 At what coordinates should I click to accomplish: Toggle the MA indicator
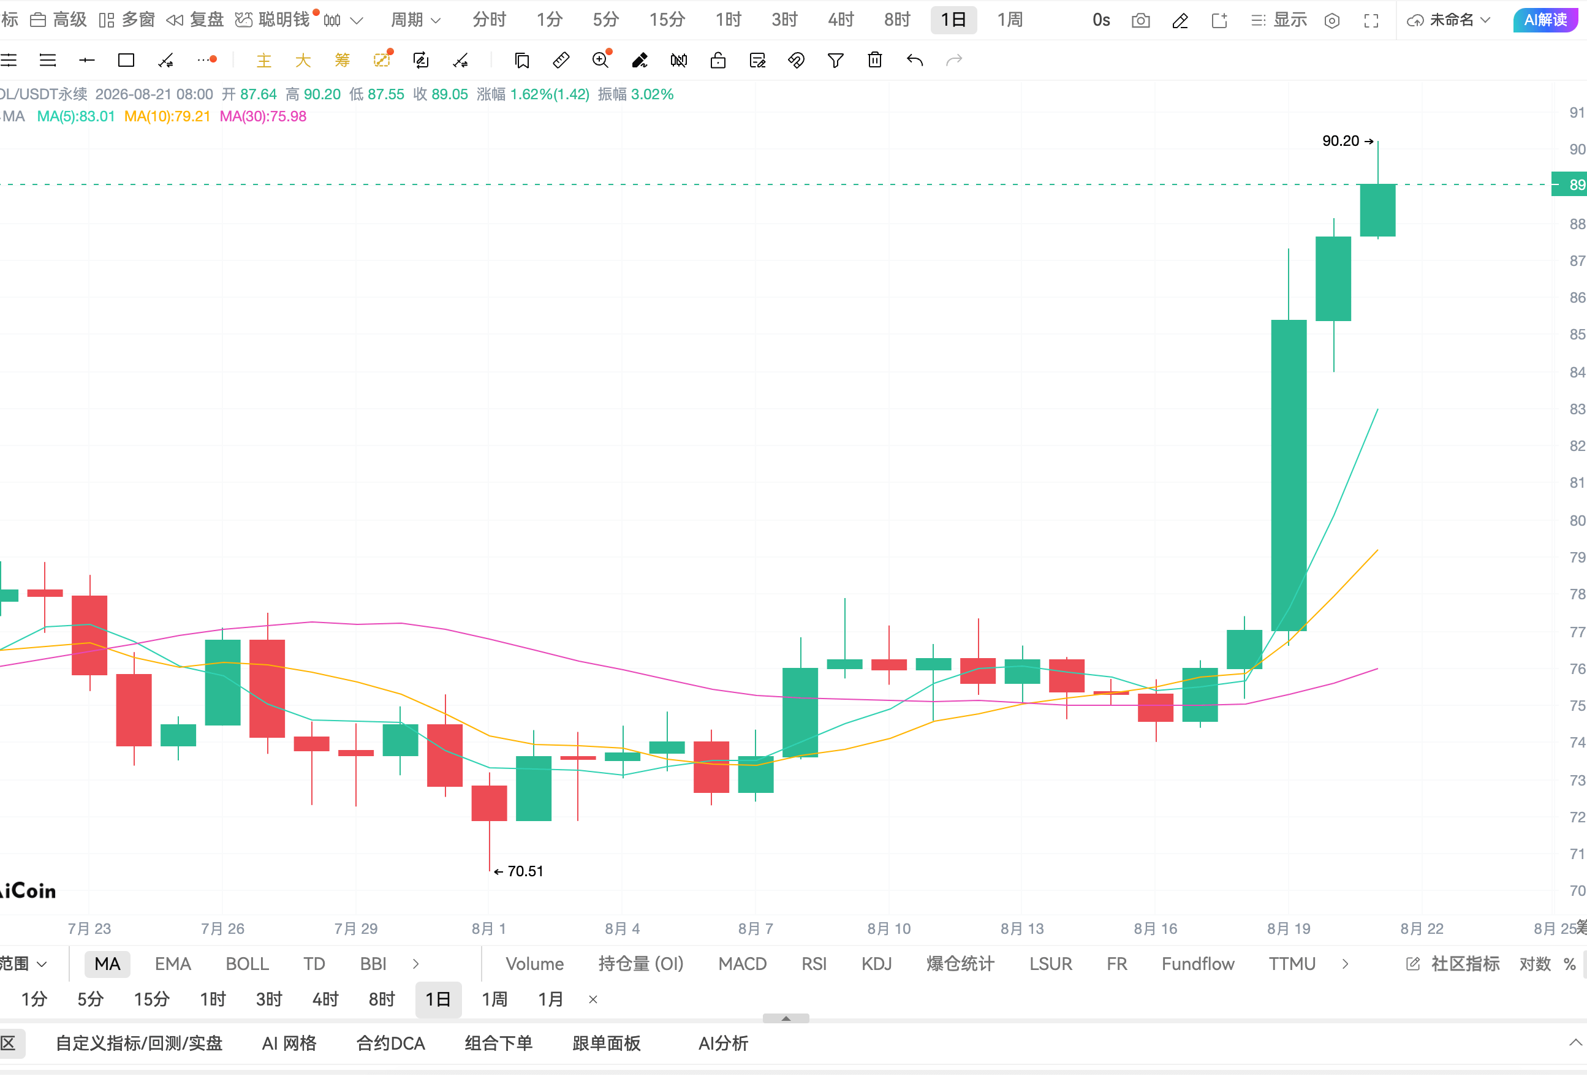[x=107, y=964]
